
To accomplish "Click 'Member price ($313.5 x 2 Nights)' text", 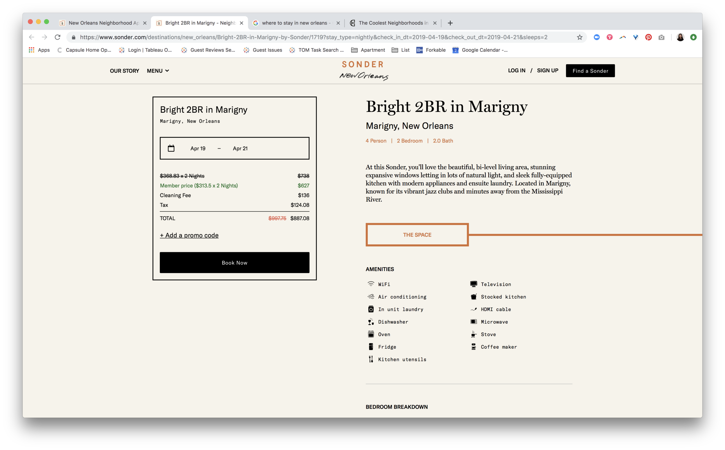I will point(199,185).
